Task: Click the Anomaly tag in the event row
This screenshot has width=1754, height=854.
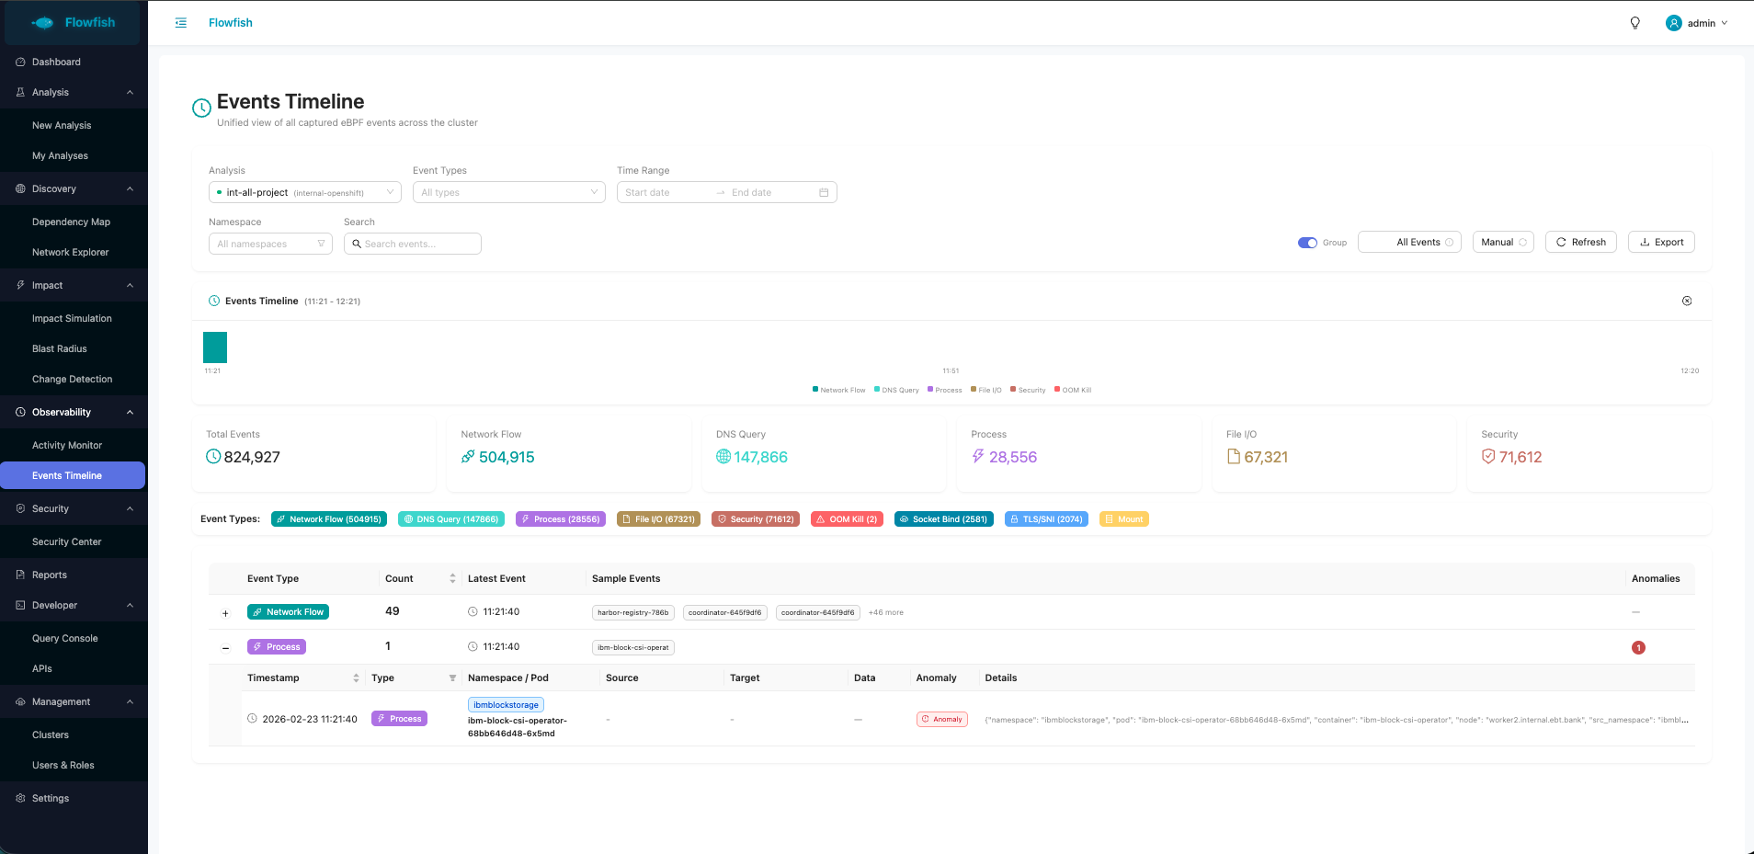Action: 942,720
